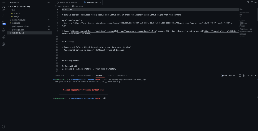Open editor more actions ellipsis
Image resolution: width=258 pixels, height=131 pixels.
tap(255, 2)
